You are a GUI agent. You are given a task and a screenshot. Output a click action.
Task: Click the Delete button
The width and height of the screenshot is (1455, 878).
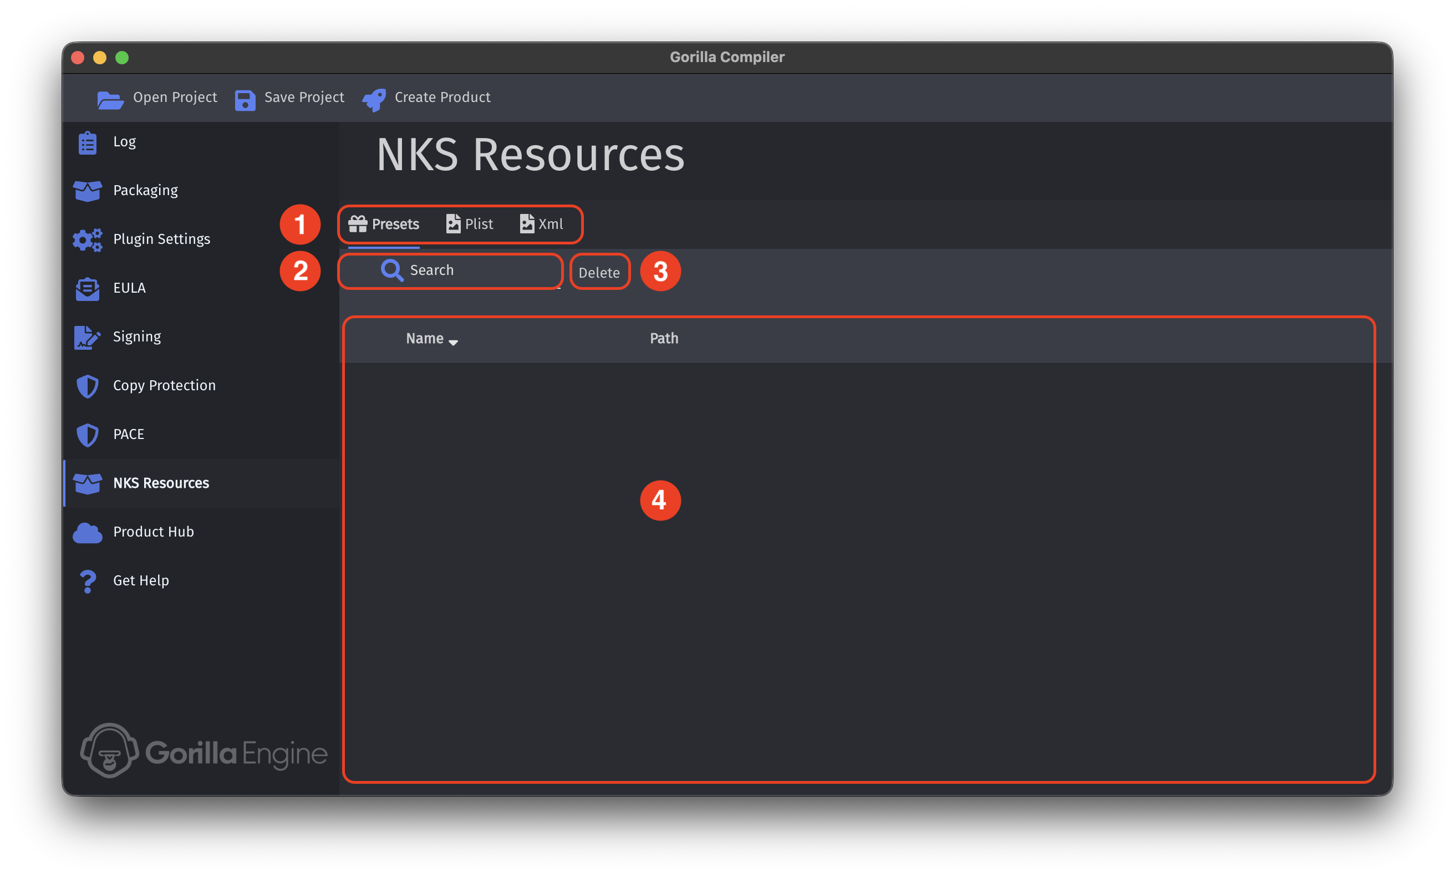coord(599,273)
